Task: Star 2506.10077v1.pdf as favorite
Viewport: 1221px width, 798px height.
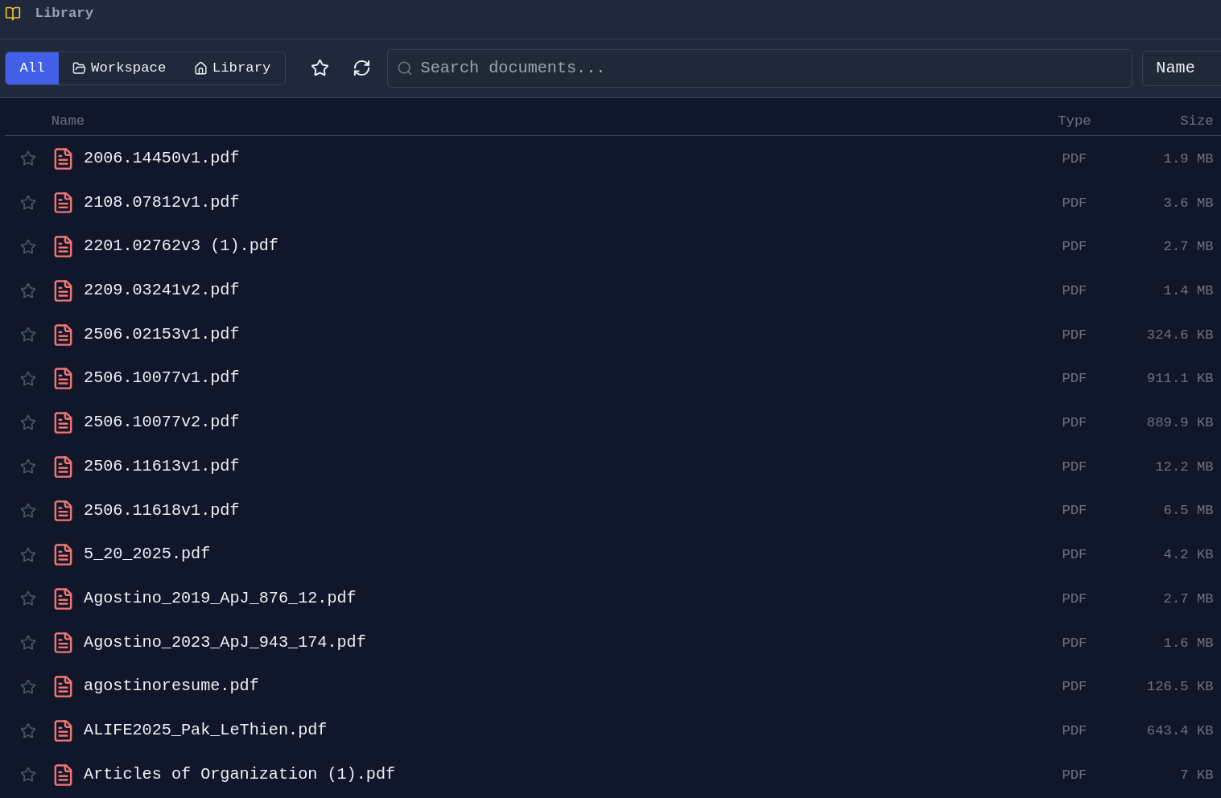Action: [x=28, y=378]
